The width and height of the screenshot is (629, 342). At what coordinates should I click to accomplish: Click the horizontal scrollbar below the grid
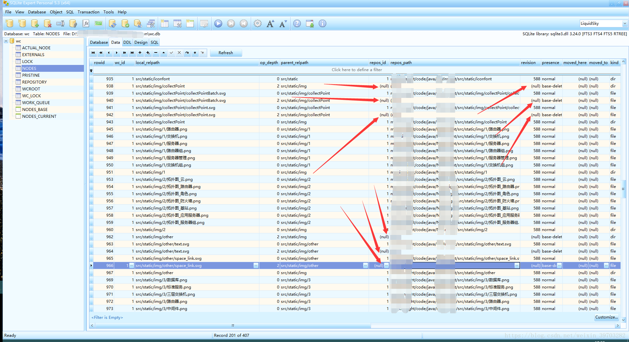coord(232,326)
